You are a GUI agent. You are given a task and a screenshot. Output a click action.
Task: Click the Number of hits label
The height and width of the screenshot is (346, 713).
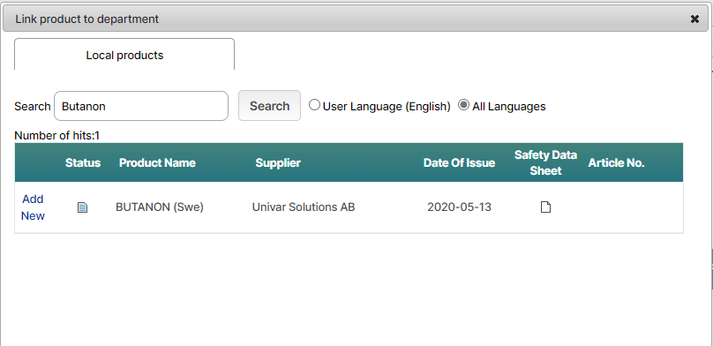(x=56, y=136)
